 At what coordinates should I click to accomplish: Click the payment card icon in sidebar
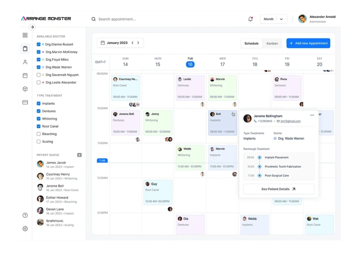25,102
